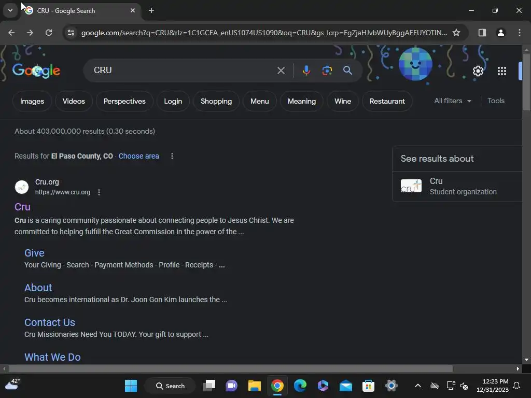Open Chrome side panel
531x398 pixels.
pyautogui.click(x=482, y=33)
